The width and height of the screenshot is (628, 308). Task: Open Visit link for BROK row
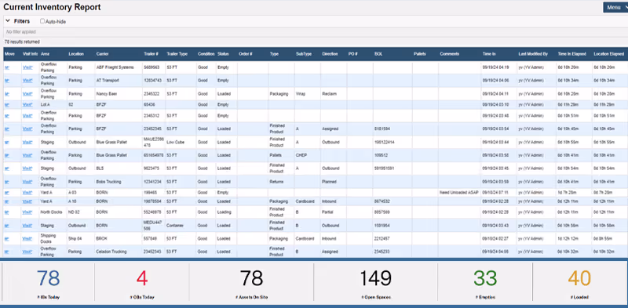pyautogui.click(x=27, y=239)
